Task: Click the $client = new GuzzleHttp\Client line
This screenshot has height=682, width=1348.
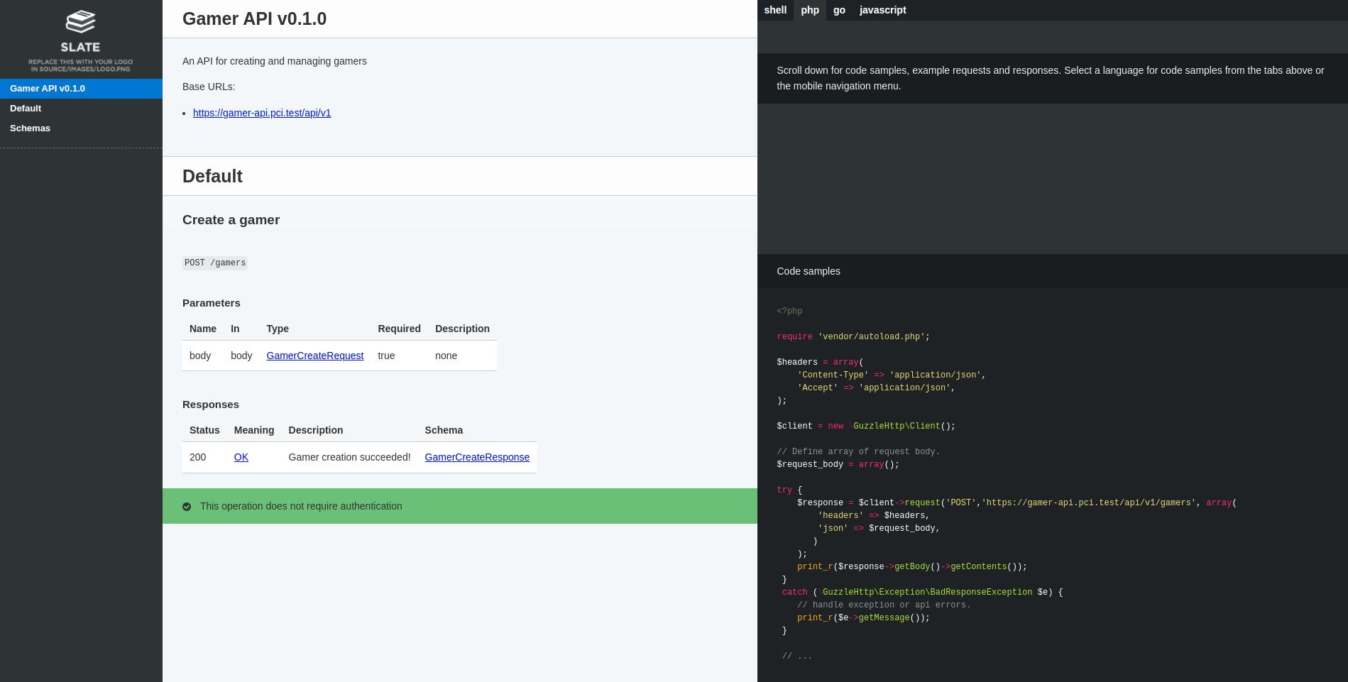Action: 866,427
